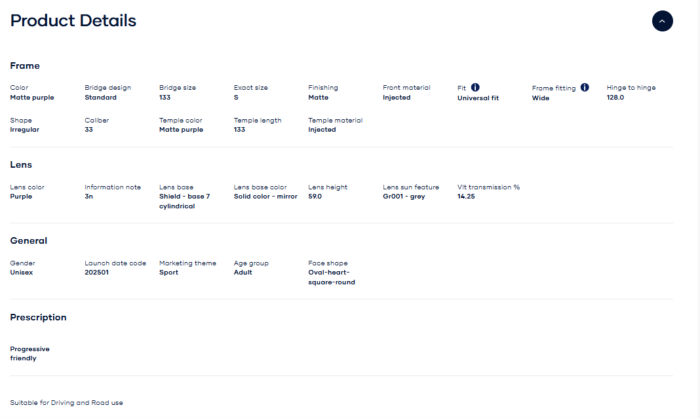Click the Shield - base 7 cylindrical value
This screenshot has width=700, height=418.
point(184,201)
